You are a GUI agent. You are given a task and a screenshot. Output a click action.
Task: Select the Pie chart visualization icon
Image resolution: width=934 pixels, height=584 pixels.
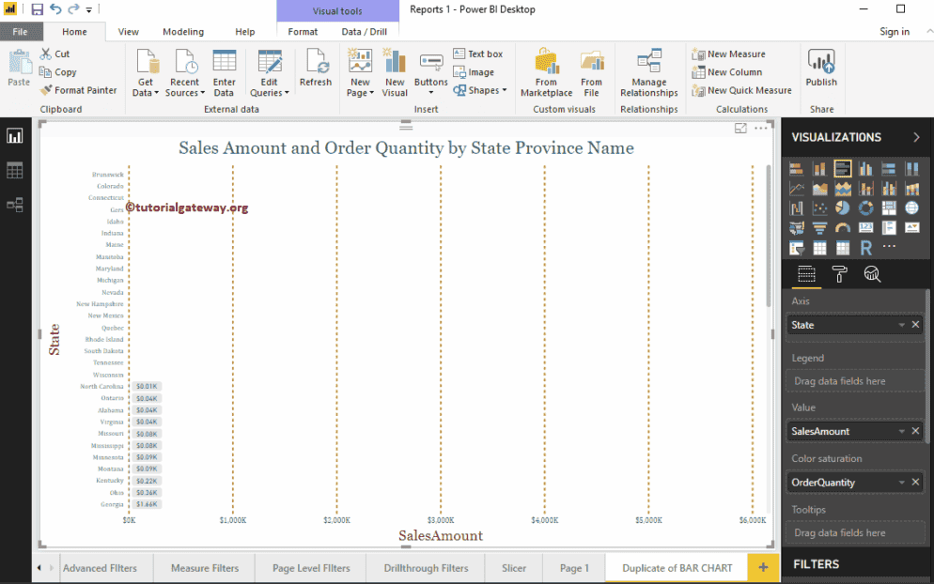coord(843,208)
